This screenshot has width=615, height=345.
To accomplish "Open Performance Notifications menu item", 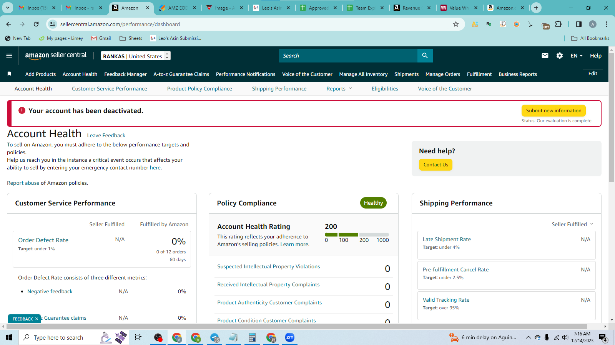I will (x=246, y=74).
